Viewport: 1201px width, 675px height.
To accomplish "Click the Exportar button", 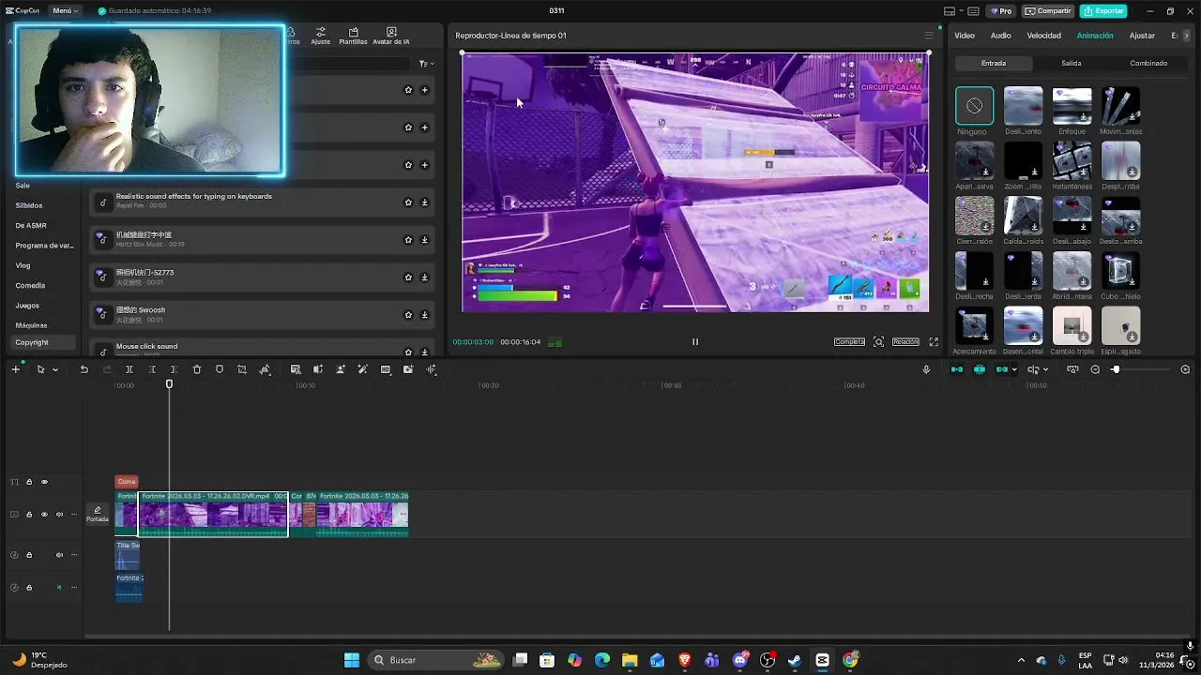I will pos(1103,11).
